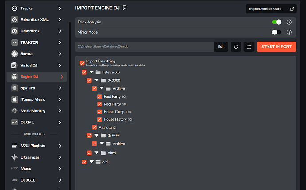Image resolution: width=306 pixels, height=190 pixels.
Task: Expand the Mixxx chevron arrow
Action: 60,169
